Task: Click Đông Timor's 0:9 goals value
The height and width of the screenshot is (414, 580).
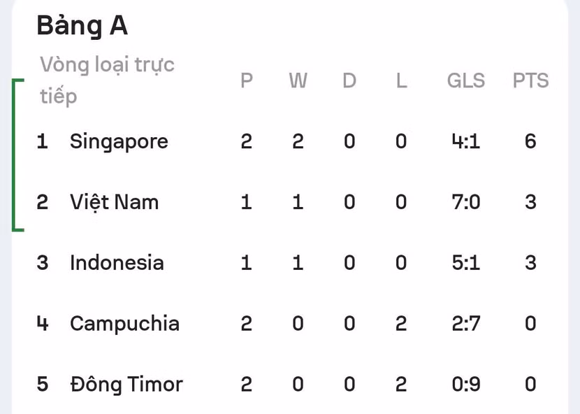Action: coord(465,385)
